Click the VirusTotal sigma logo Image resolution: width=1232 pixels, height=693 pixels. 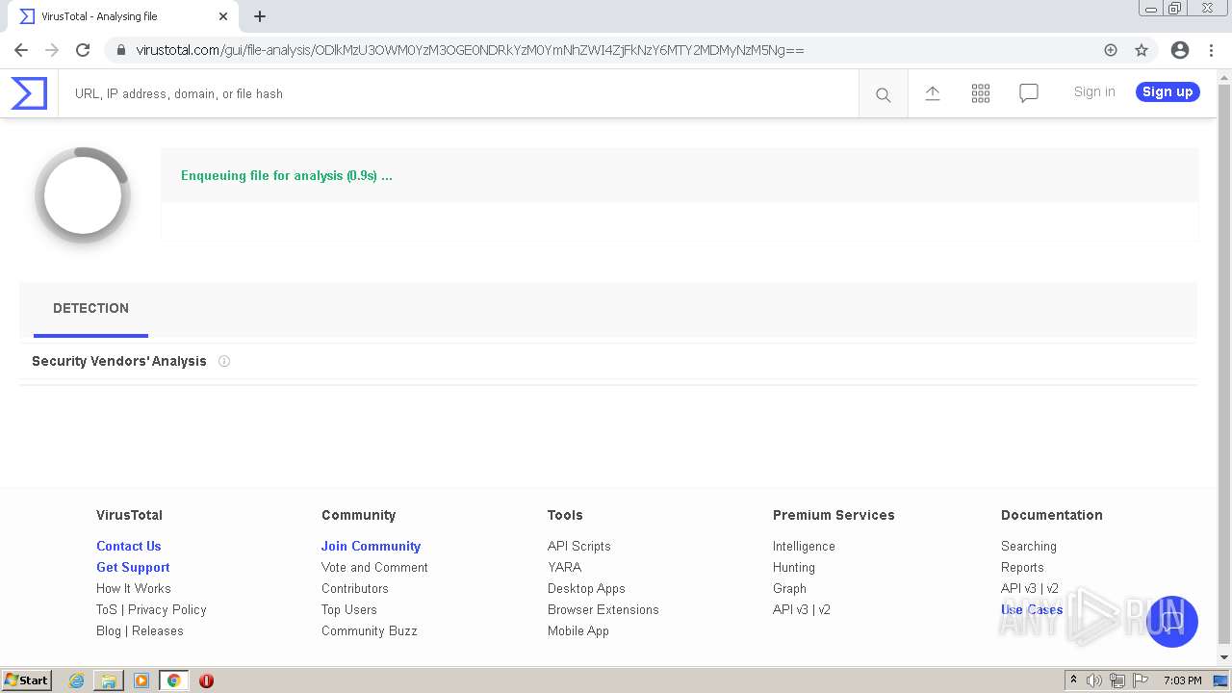(x=29, y=93)
